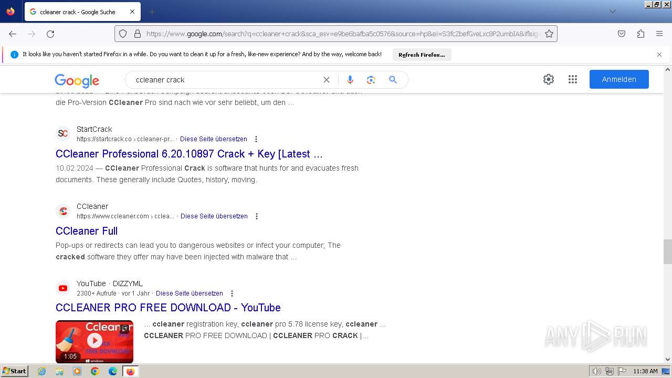Viewport: 672px width, 378px height.
Task: Open the Google apps grid
Action: pyautogui.click(x=573, y=79)
